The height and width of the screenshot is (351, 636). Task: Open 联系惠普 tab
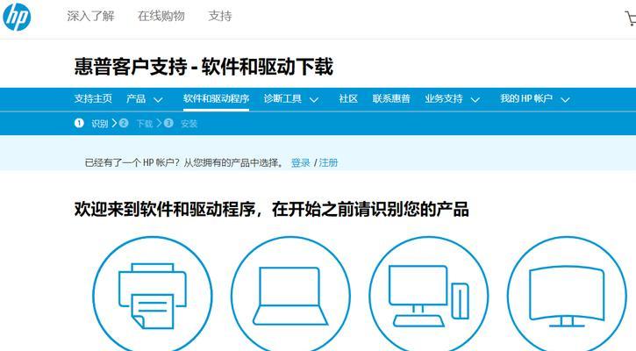[x=391, y=98]
